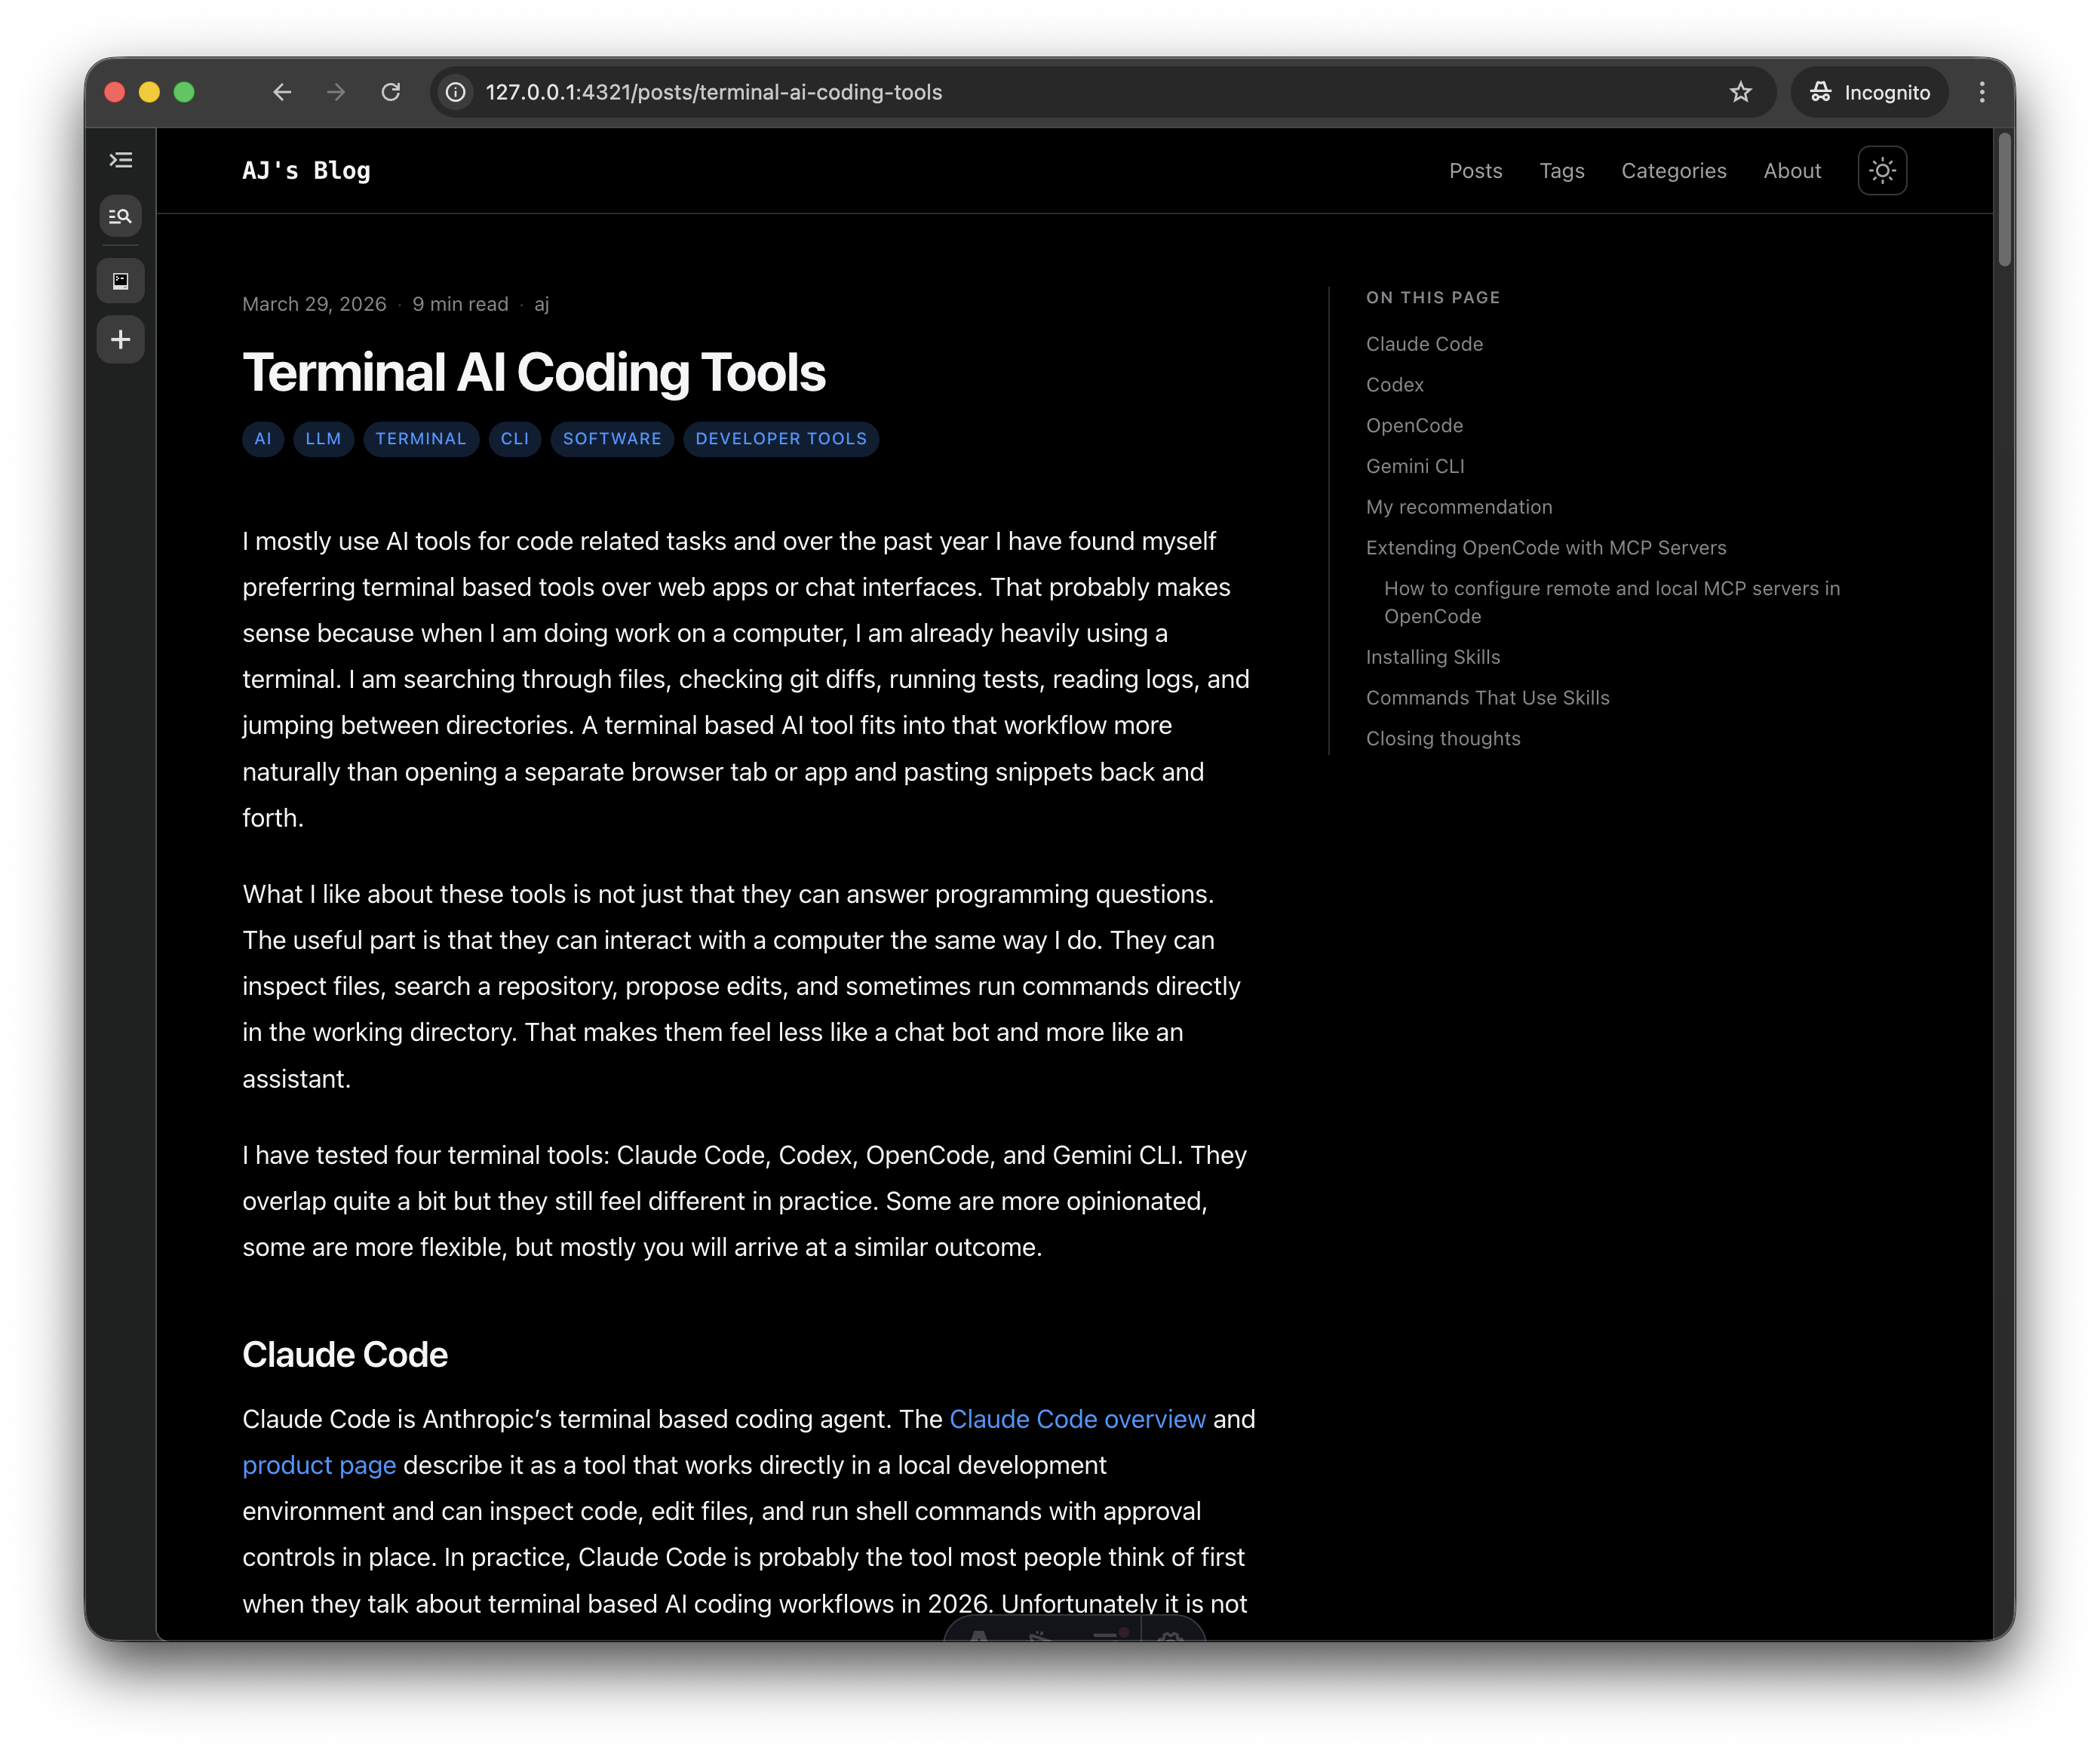Viewport: 2100px width, 1753px height.
Task: Bookmark the page with the star icon
Action: (x=1741, y=92)
